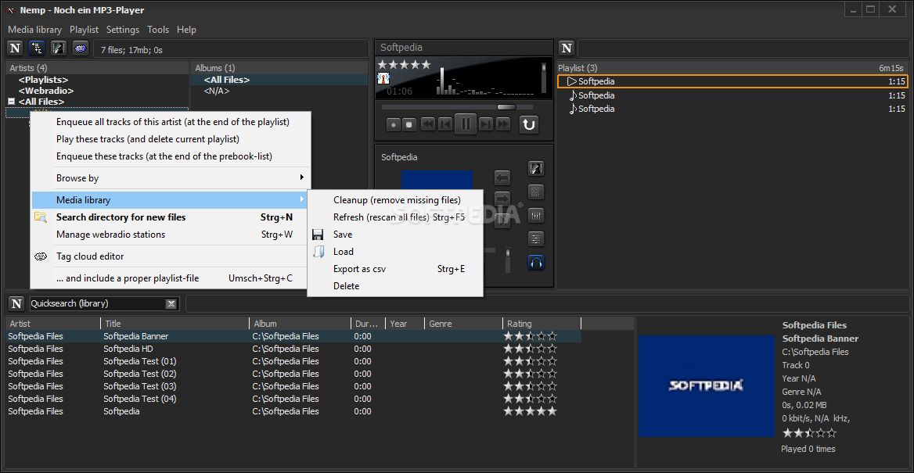The height and width of the screenshot is (473, 914).
Task: Switch to coverflow view icon in library toolbar
Action: click(59, 48)
